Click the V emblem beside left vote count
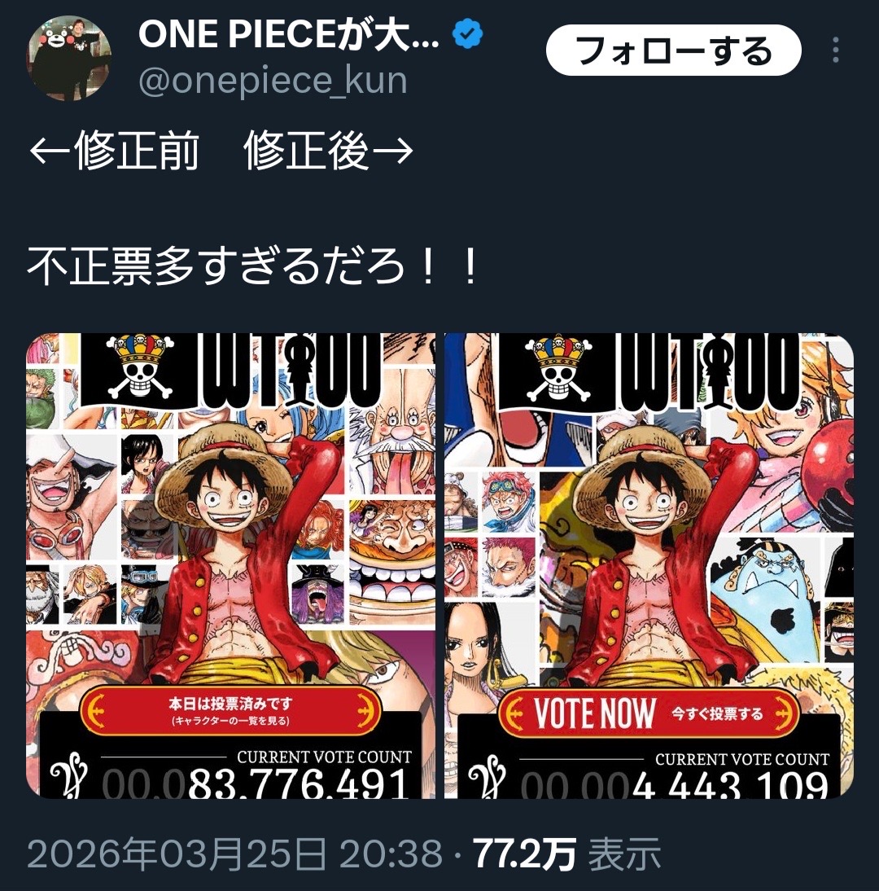 68,775
